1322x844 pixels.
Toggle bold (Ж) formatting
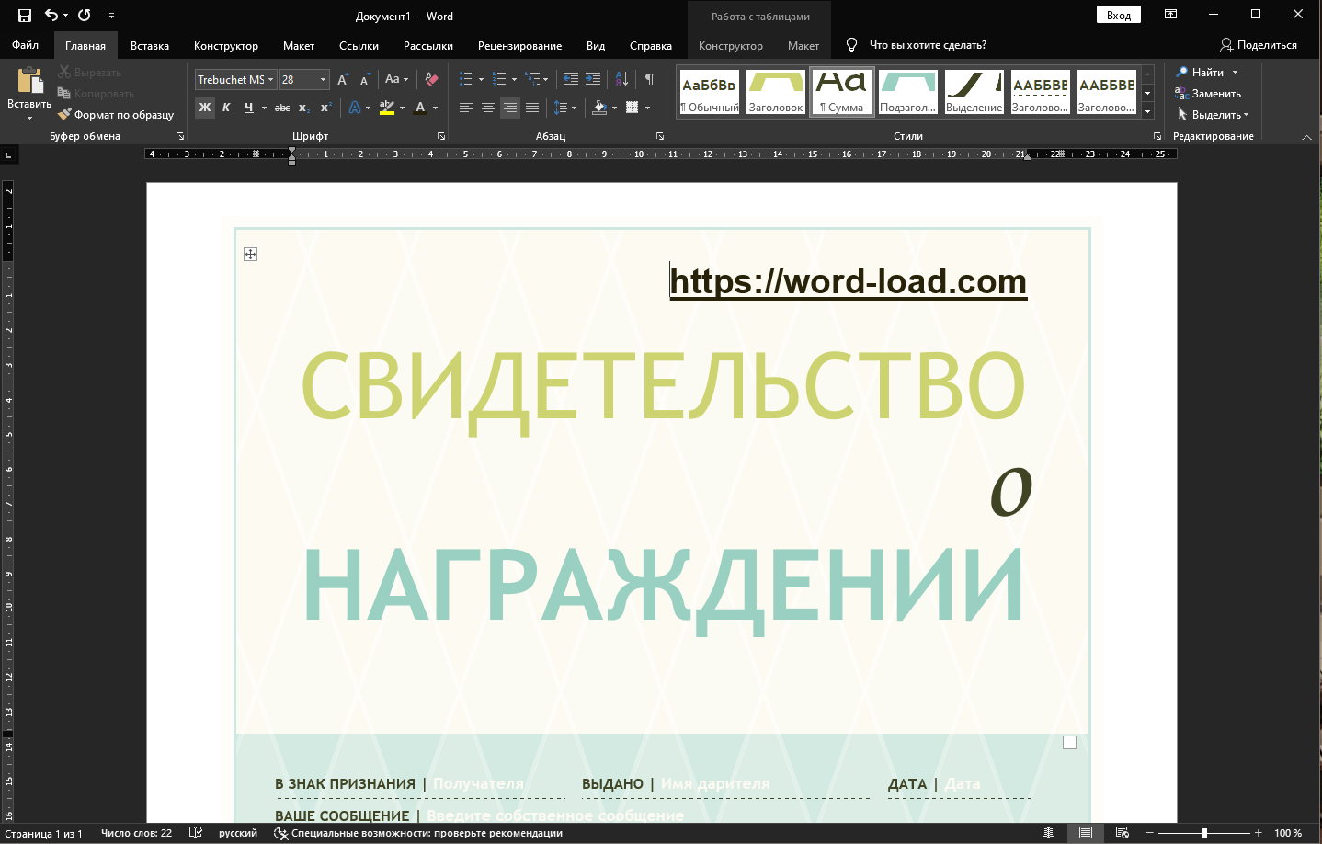pyautogui.click(x=205, y=108)
